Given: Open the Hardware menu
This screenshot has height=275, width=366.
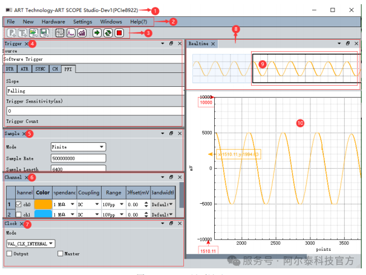Looking at the screenshot, I should 53,22.
